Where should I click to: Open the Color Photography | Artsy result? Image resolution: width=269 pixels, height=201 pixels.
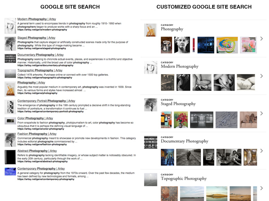(x=35, y=118)
